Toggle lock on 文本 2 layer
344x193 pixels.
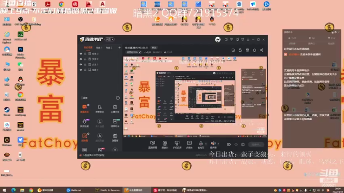click(x=85, y=59)
